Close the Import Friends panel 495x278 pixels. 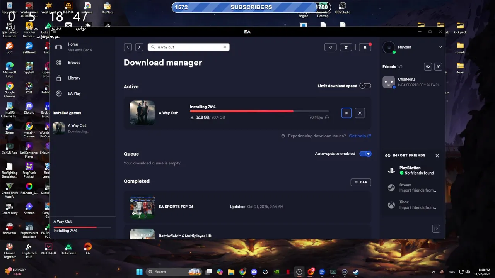[x=437, y=156]
